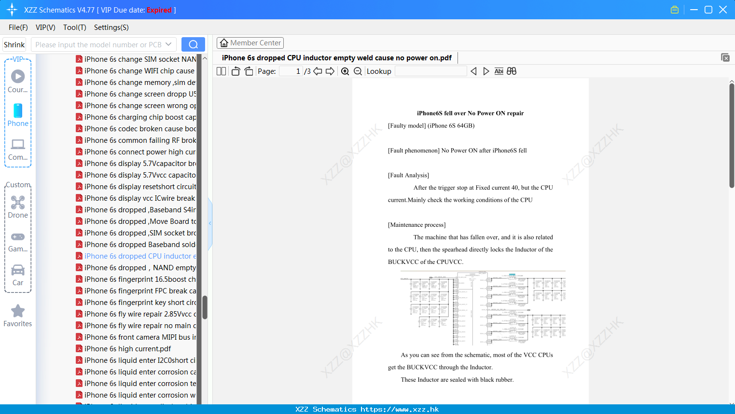735x414 pixels.
Task: Open the model number dropdown arrow
Action: pyautogui.click(x=168, y=44)
